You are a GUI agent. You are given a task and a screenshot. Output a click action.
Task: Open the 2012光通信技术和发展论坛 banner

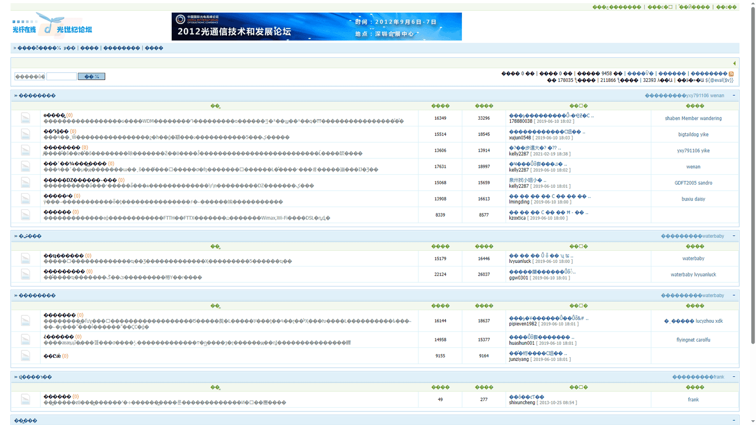(x=317, y=26)
